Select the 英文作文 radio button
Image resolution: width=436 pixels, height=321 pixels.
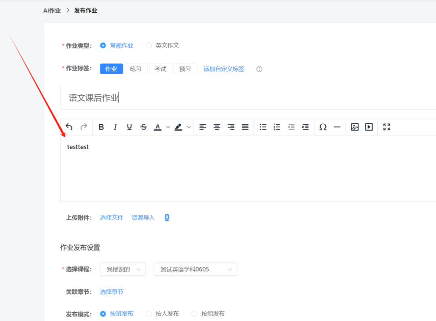149,45
